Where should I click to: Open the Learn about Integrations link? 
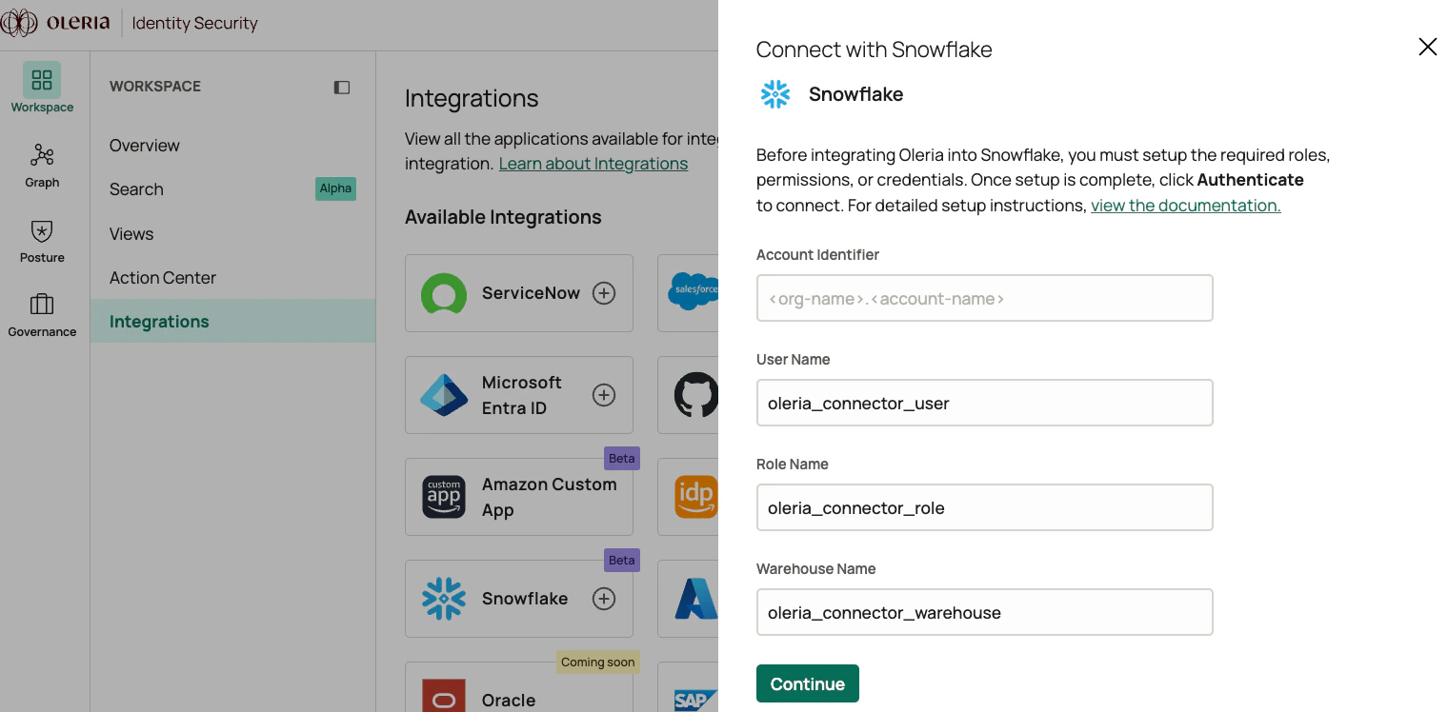point(593,164)
